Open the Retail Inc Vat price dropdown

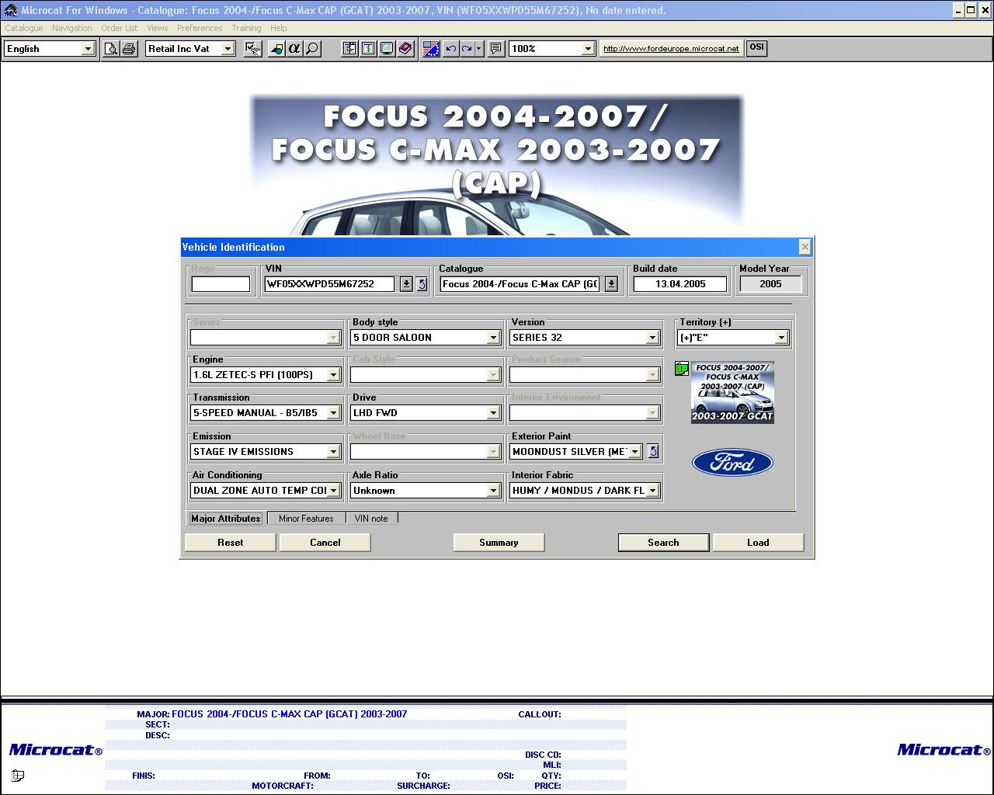[228, 49]
